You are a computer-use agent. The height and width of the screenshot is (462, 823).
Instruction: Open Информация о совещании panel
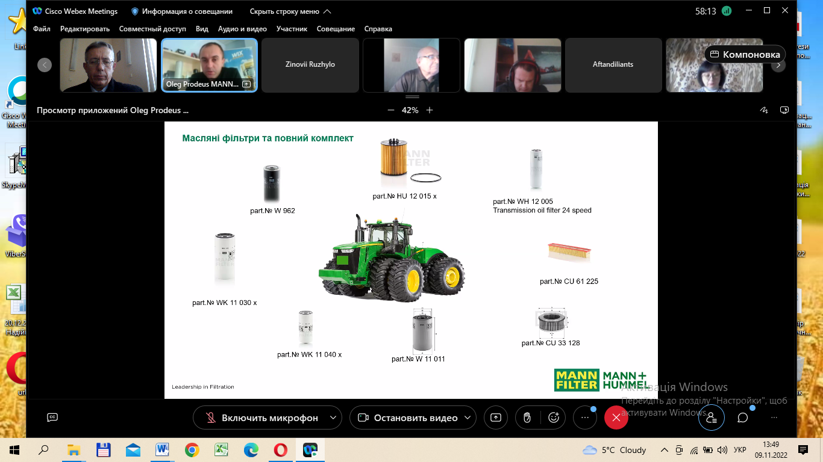coord(183,11)
